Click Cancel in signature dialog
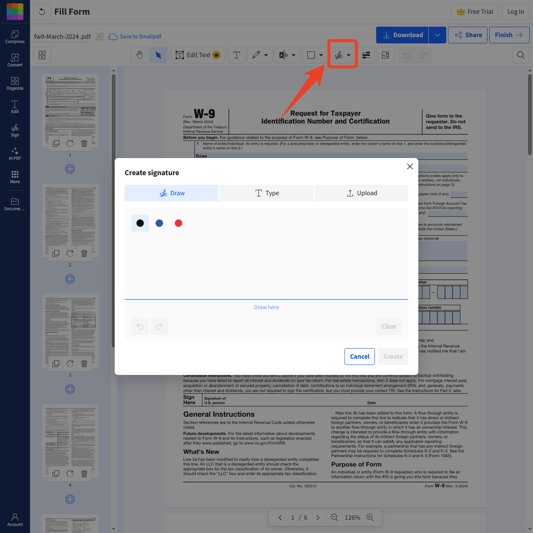Viewport: 533px width, 533px height. 360,357
